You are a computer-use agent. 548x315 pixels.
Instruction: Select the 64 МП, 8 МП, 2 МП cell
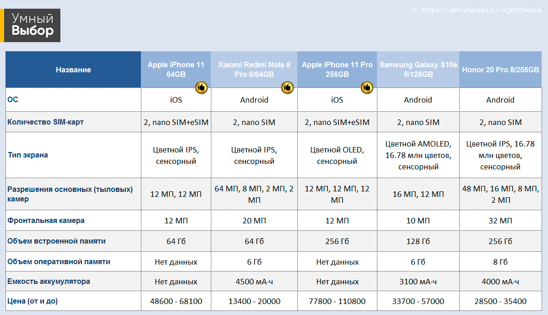click(x=254, y=194)
